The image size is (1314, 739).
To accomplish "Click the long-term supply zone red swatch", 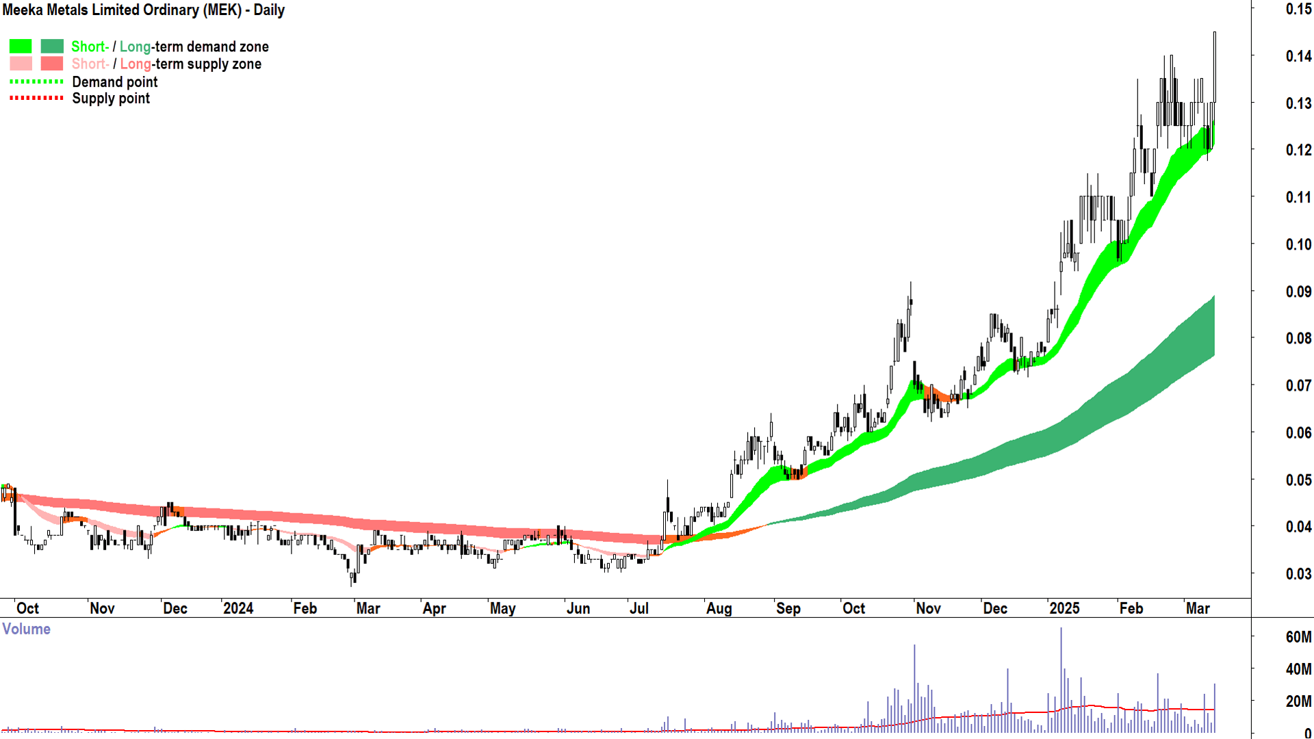I will click(52, 64).
